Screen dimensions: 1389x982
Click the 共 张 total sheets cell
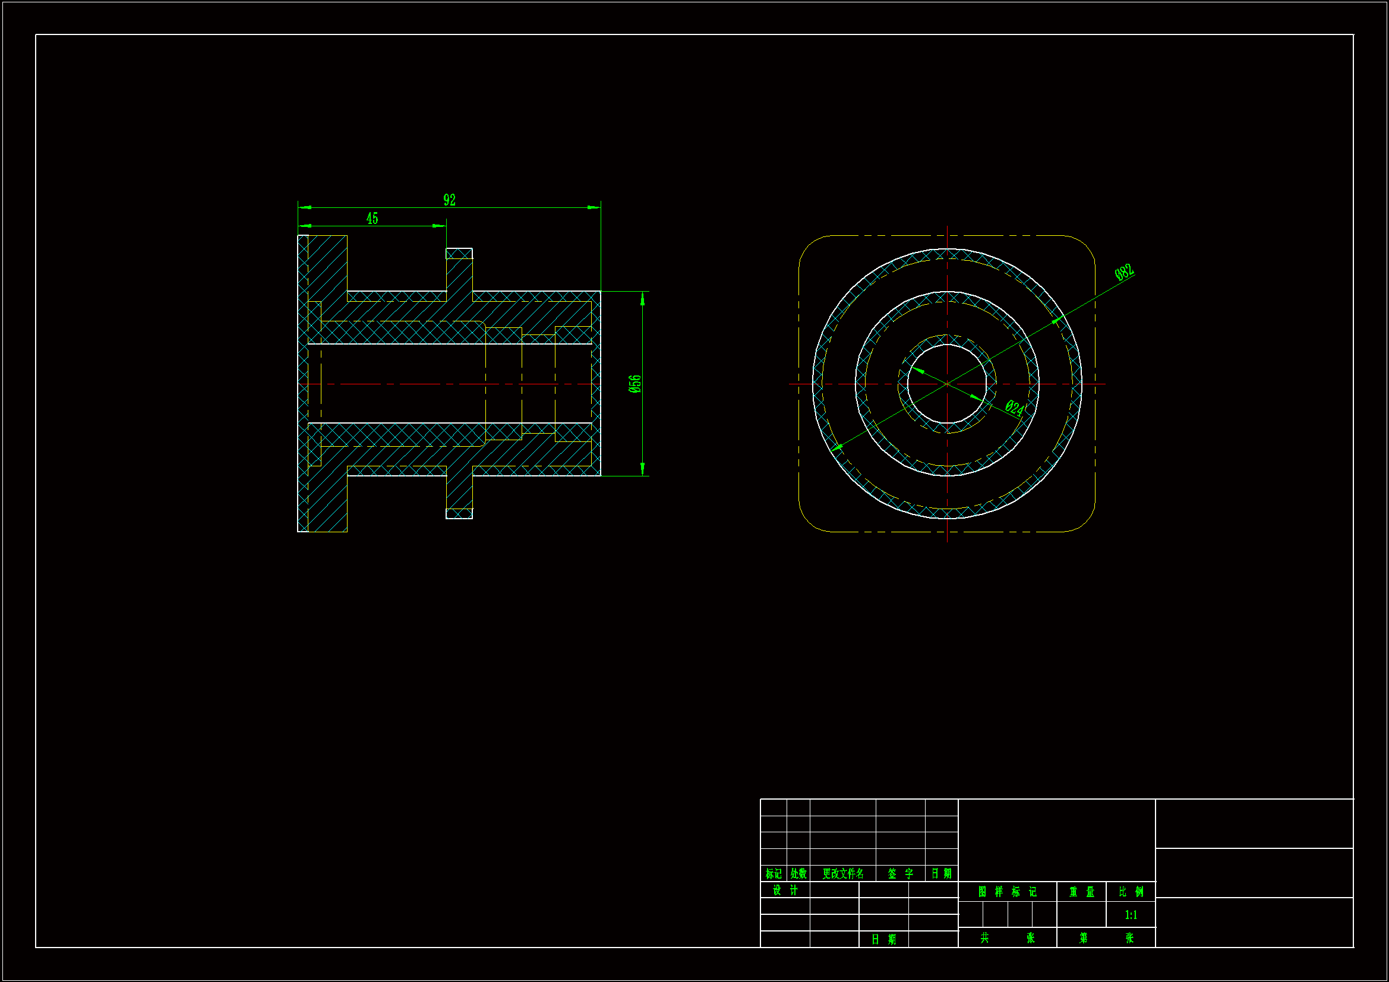(x=1007, y=938)
